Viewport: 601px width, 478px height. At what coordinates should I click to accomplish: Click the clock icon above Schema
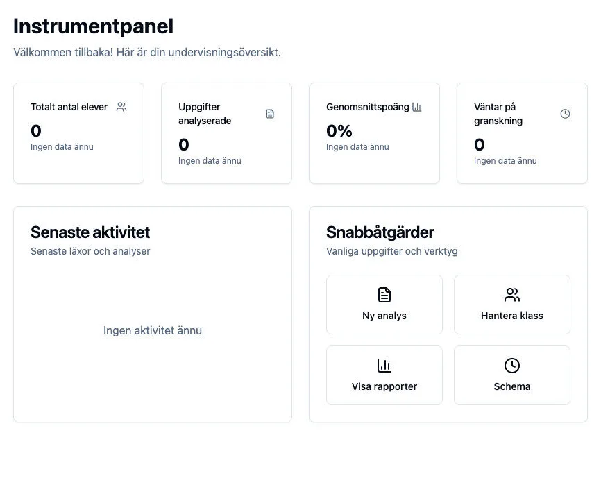point(511,366)
